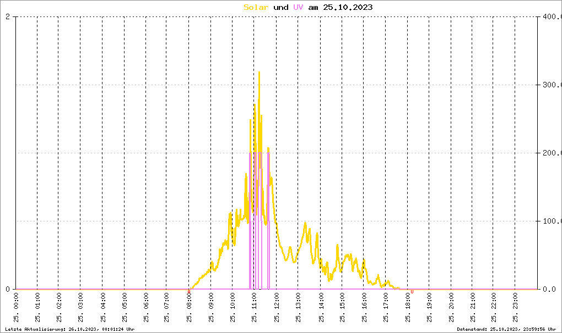Click the "Letzte Aktualisierung" footer text
This screenshot has height=333, width=562.
pos(69,329)
